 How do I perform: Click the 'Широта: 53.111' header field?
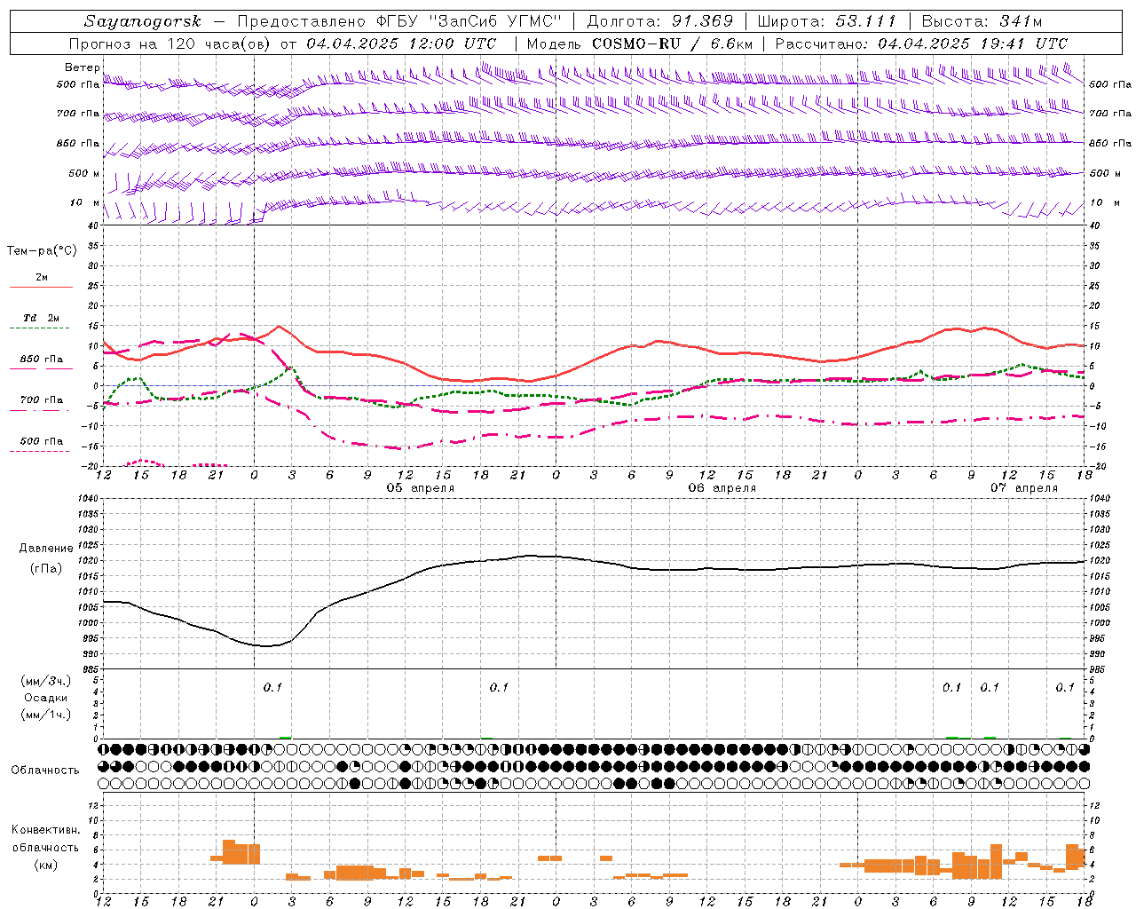(827, 21)
